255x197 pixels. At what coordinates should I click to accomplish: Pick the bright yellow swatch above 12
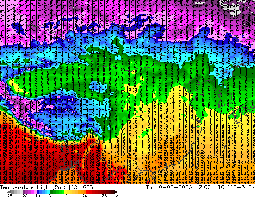pyautogui.click(x=66, y=192)
